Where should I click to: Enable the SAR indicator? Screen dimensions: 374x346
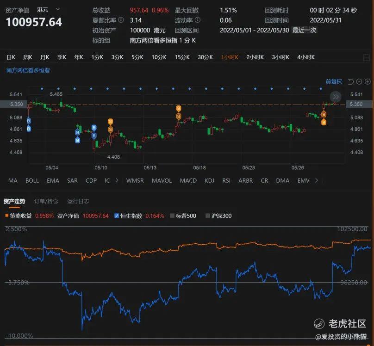click(x=72, y=180)
